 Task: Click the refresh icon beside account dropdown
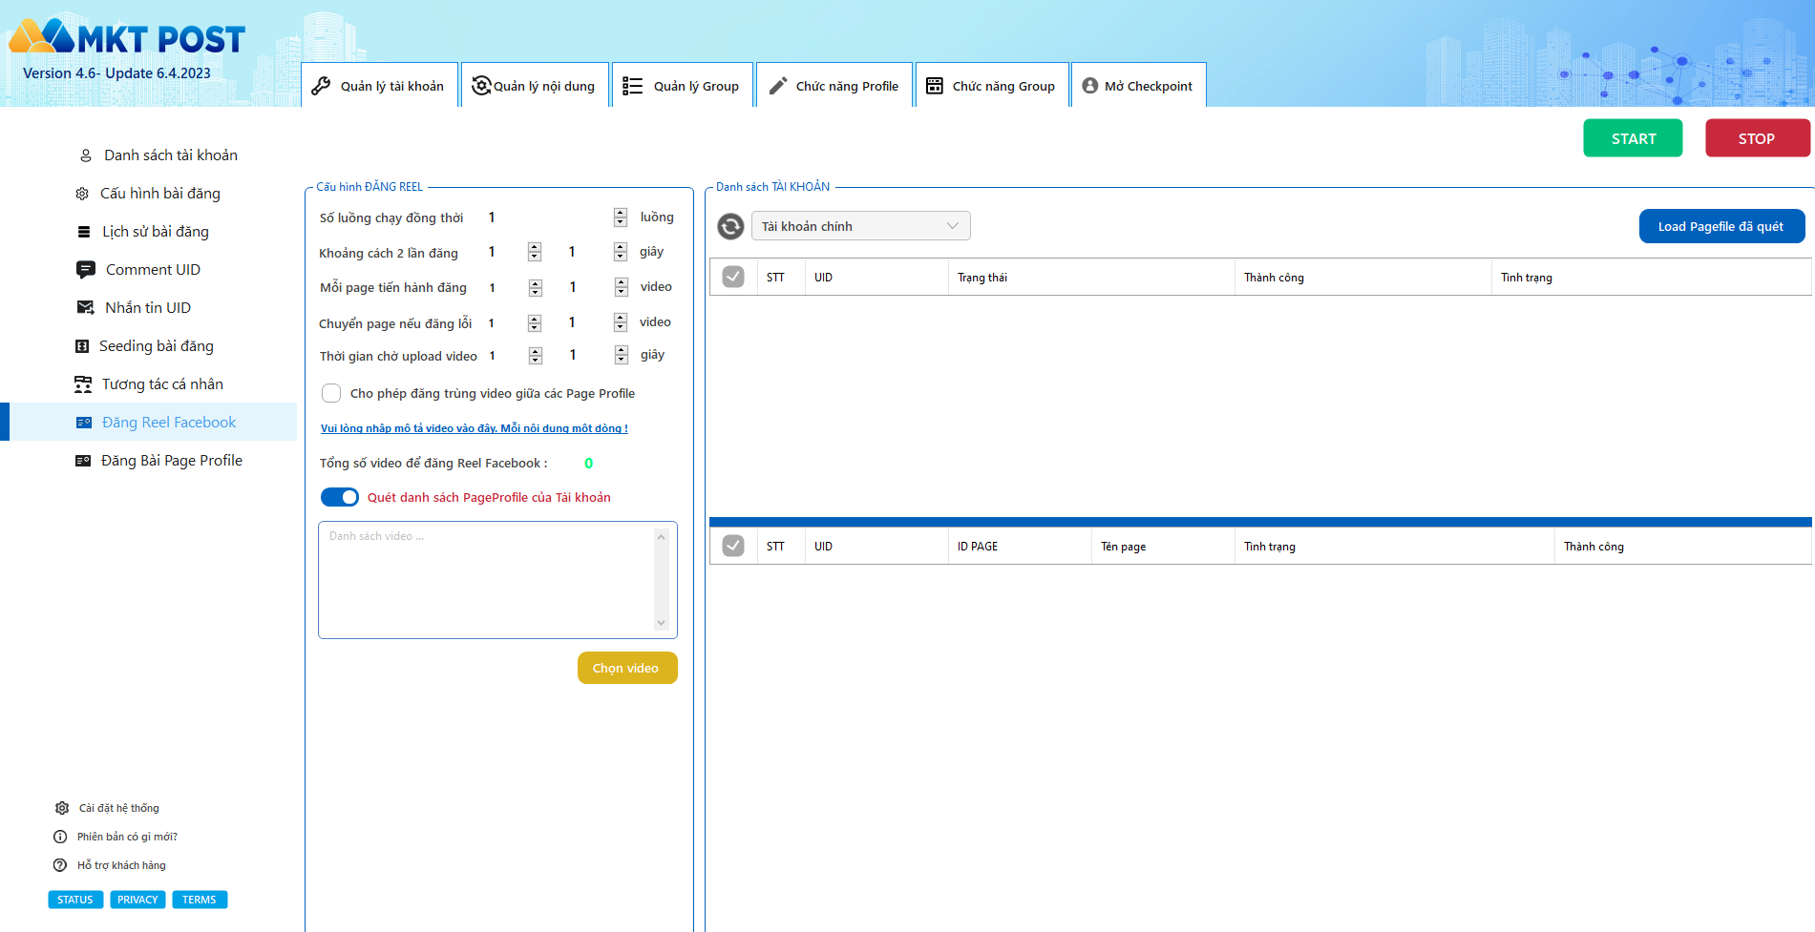[x=730, y=226]
